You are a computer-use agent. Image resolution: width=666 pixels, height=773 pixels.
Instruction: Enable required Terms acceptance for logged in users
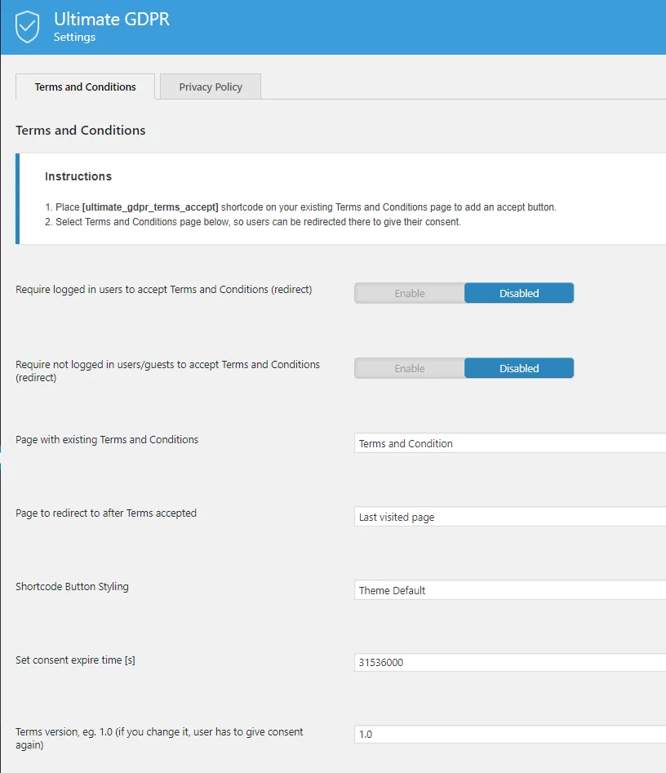[409, 293]
